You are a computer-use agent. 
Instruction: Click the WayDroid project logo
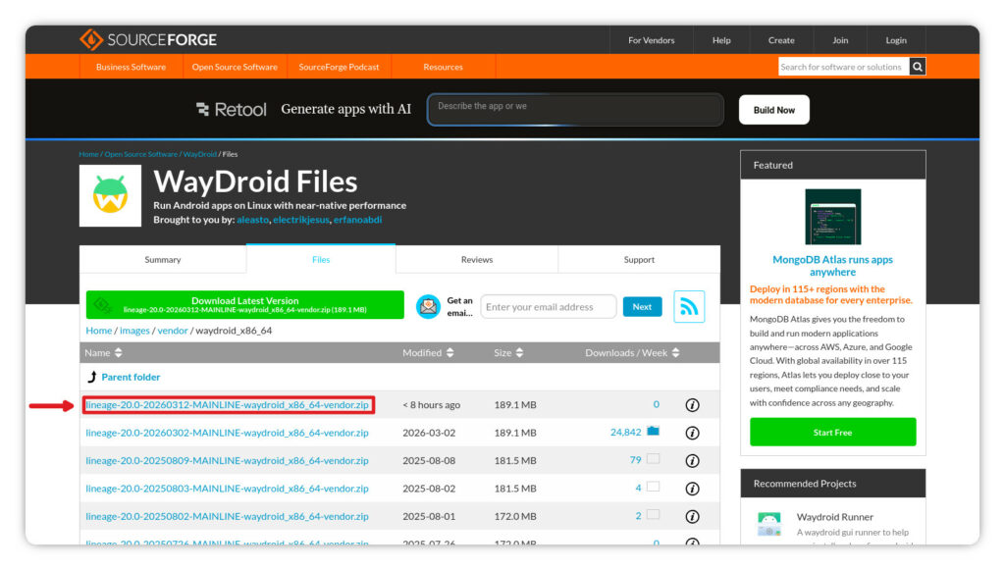tap(110, 195)
